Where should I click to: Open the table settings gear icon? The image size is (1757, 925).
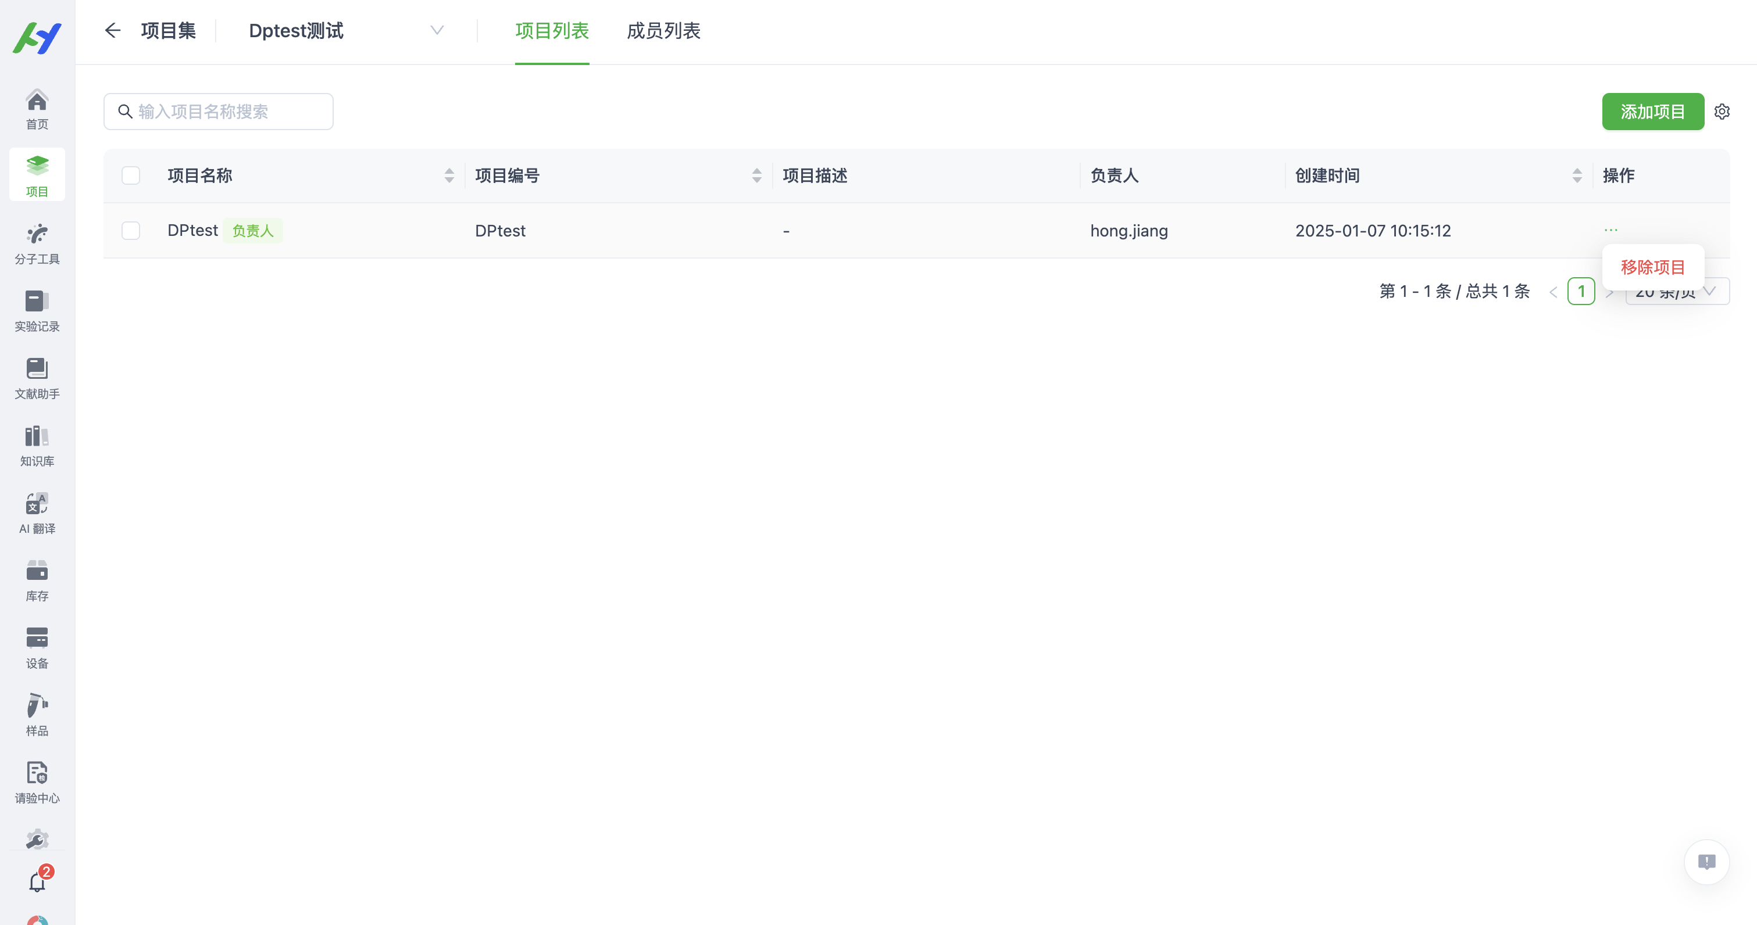click(1722, 111)
